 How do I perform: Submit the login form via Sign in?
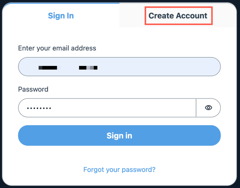[119, 136]
